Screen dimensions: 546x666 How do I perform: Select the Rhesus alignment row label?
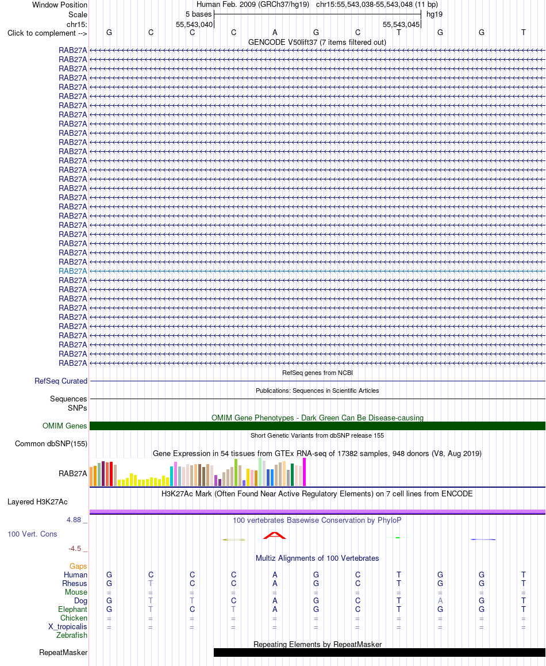[x=75, y=583]
